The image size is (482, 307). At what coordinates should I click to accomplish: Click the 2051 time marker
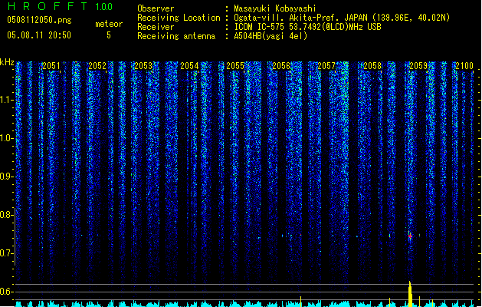coord(51,65)
